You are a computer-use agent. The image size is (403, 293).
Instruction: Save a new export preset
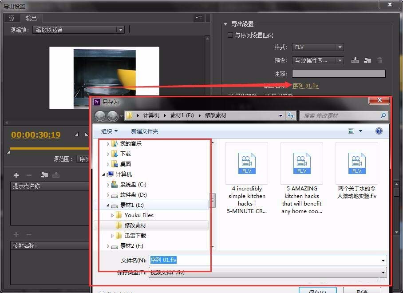pos(355,60)
